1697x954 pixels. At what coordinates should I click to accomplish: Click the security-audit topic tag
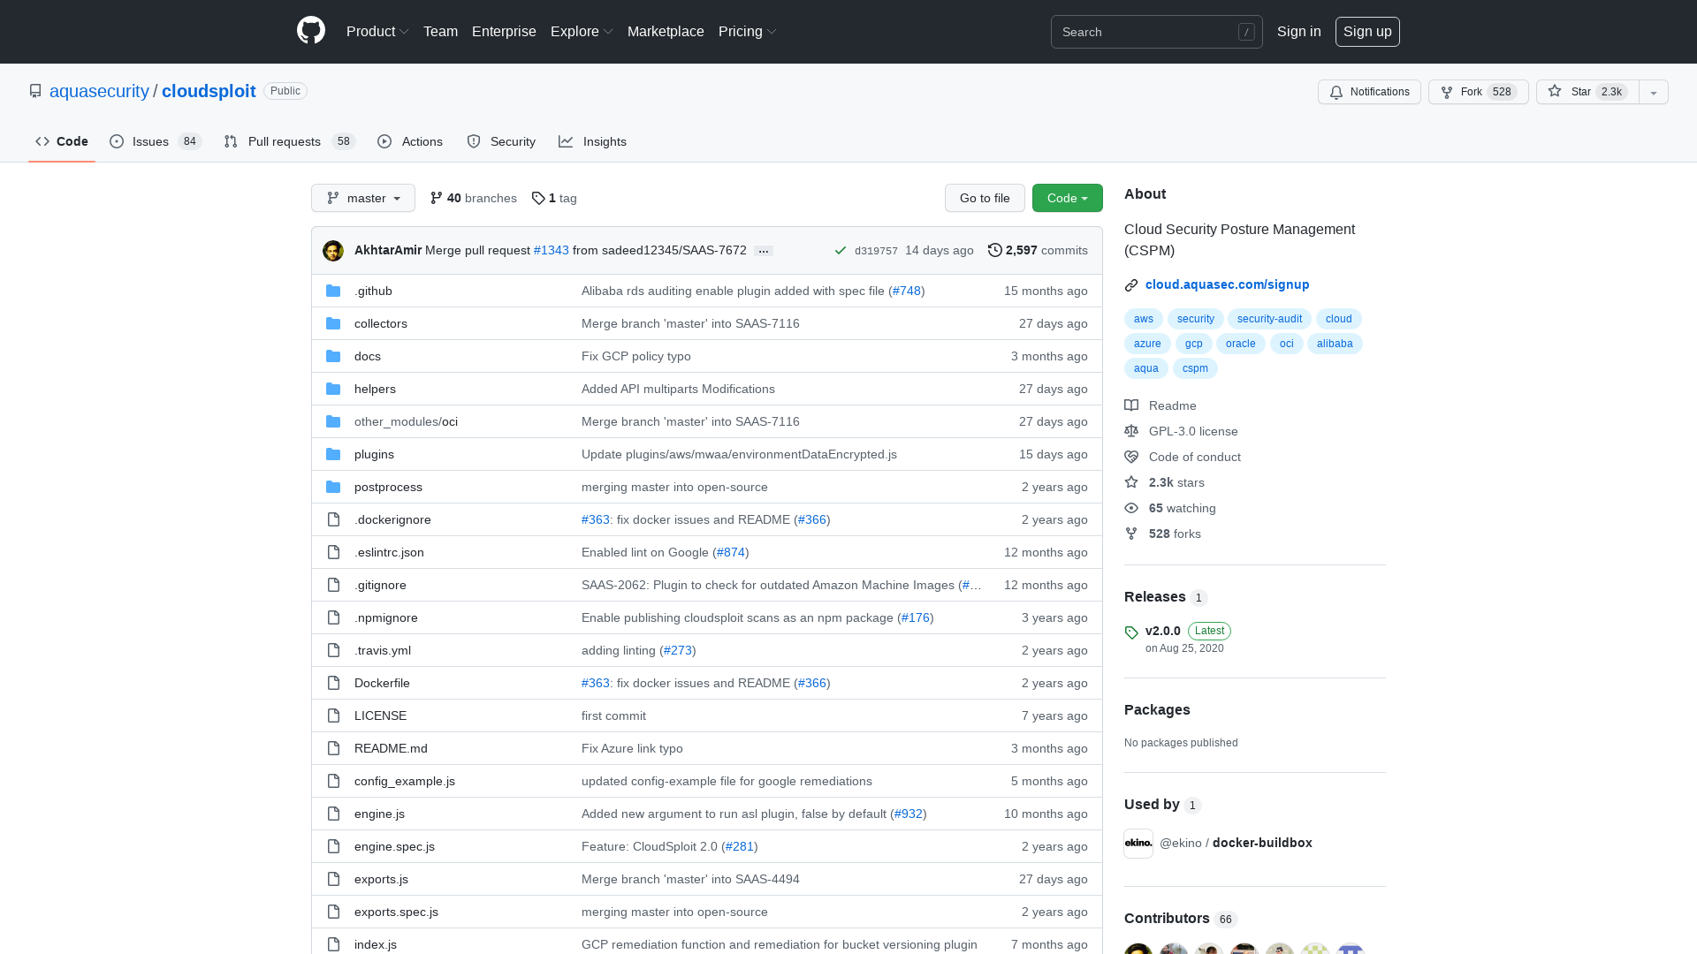coord(1269,319)
